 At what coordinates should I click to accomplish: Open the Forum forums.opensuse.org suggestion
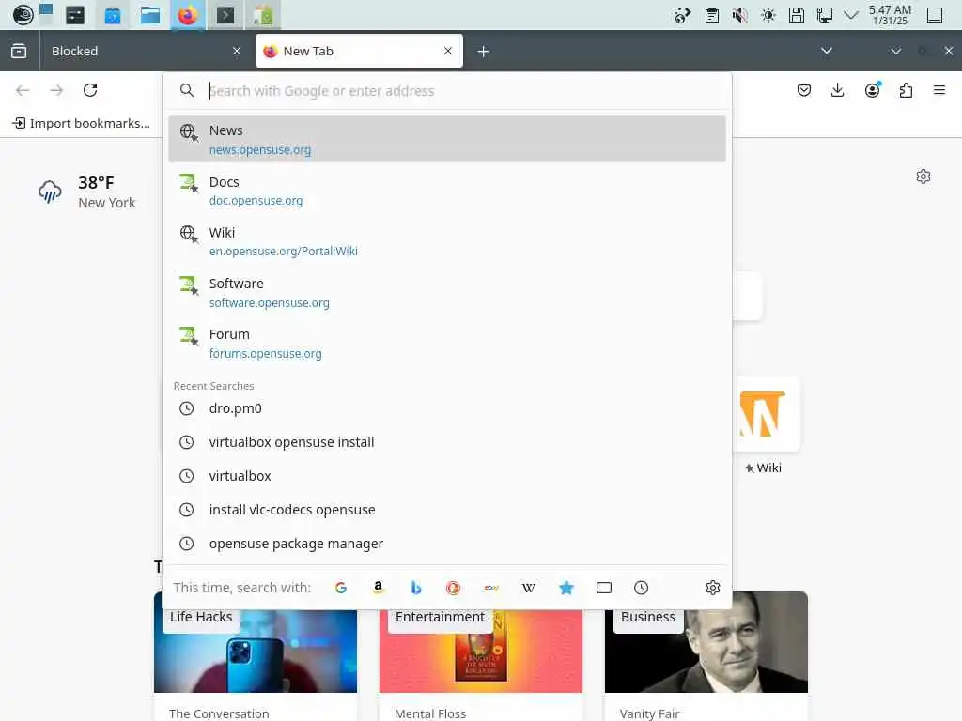pyautogui.click(x=446, y=344)
